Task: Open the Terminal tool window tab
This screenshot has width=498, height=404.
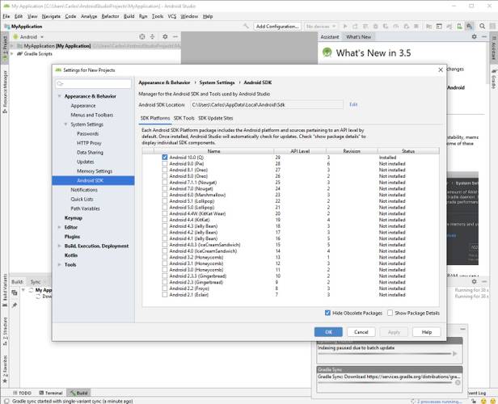Action: 51,393
